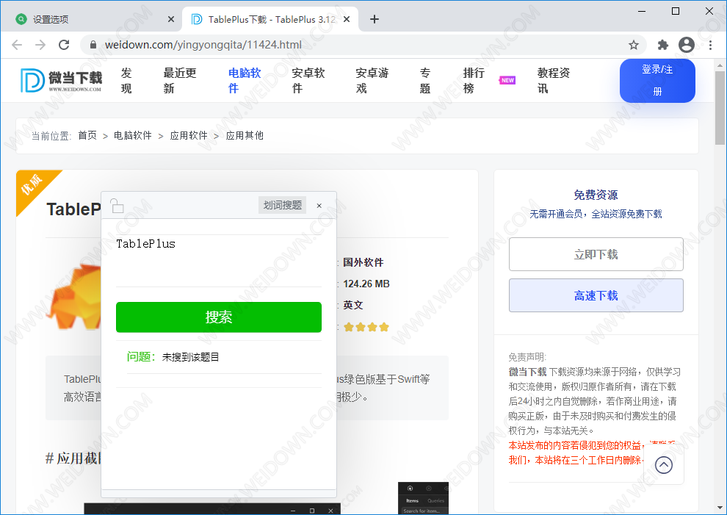
Task: Click the page vertical scrollbar thumb
Action: coord(720,108)
